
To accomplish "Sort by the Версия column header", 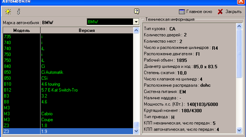I will point(87,30).
